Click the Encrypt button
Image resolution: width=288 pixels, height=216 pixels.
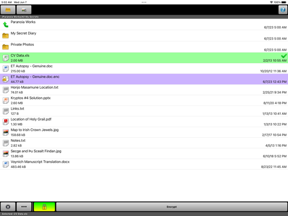coord(172,207)
